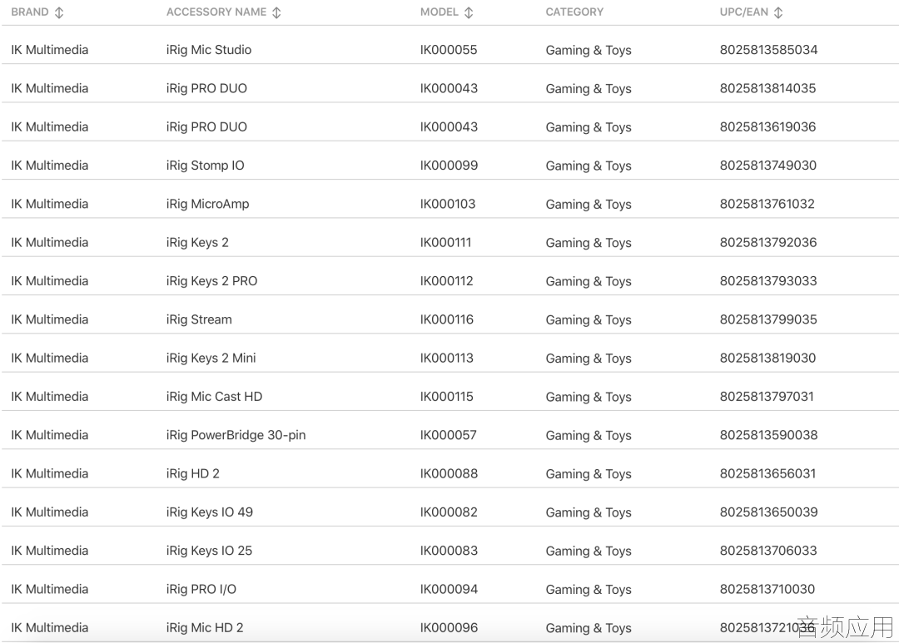Open iRig Stomp IO accessory entry
The width and height of the screenshot is (899, 643).
206,166
